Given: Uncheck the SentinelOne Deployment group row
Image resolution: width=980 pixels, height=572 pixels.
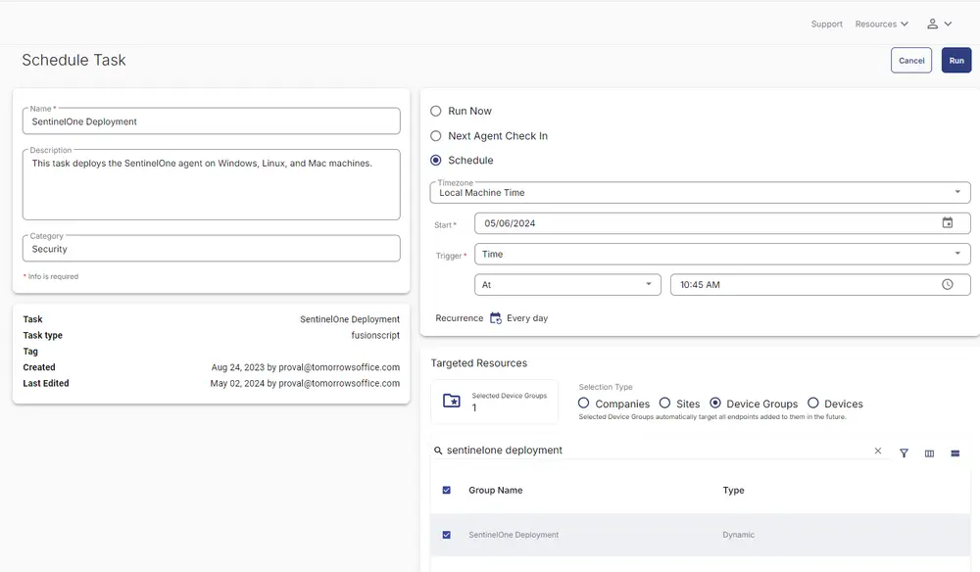Looking at the screenshot, I should click(446, 535).
